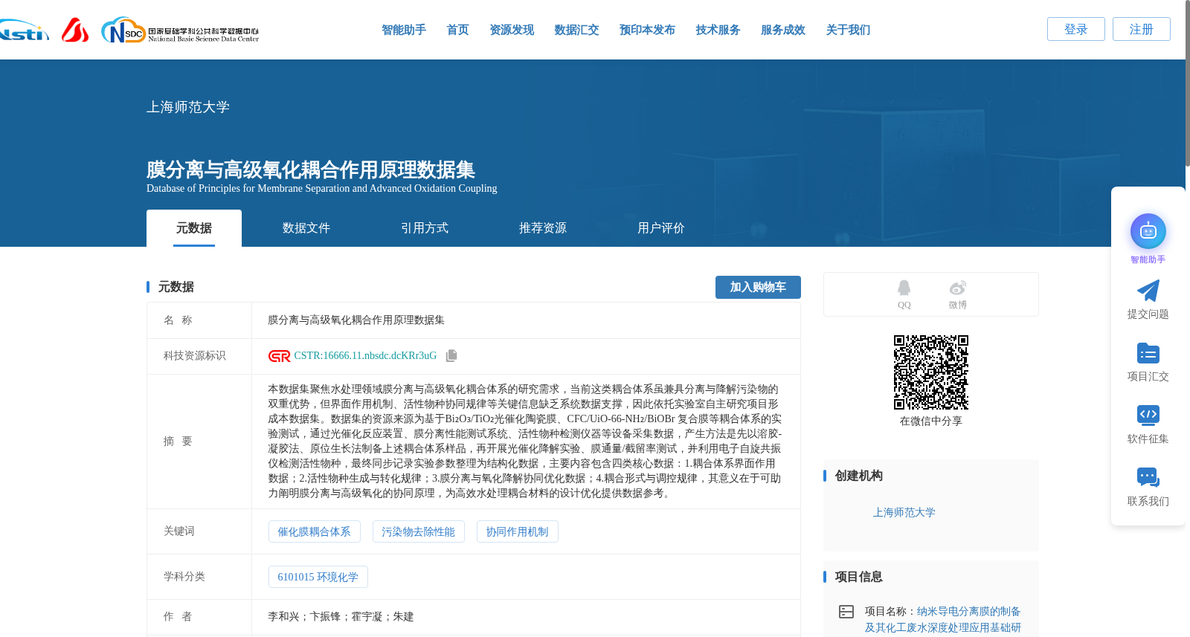Go to 首页 in the navigation bar
Screen dimensions: 1190x637
457,30
